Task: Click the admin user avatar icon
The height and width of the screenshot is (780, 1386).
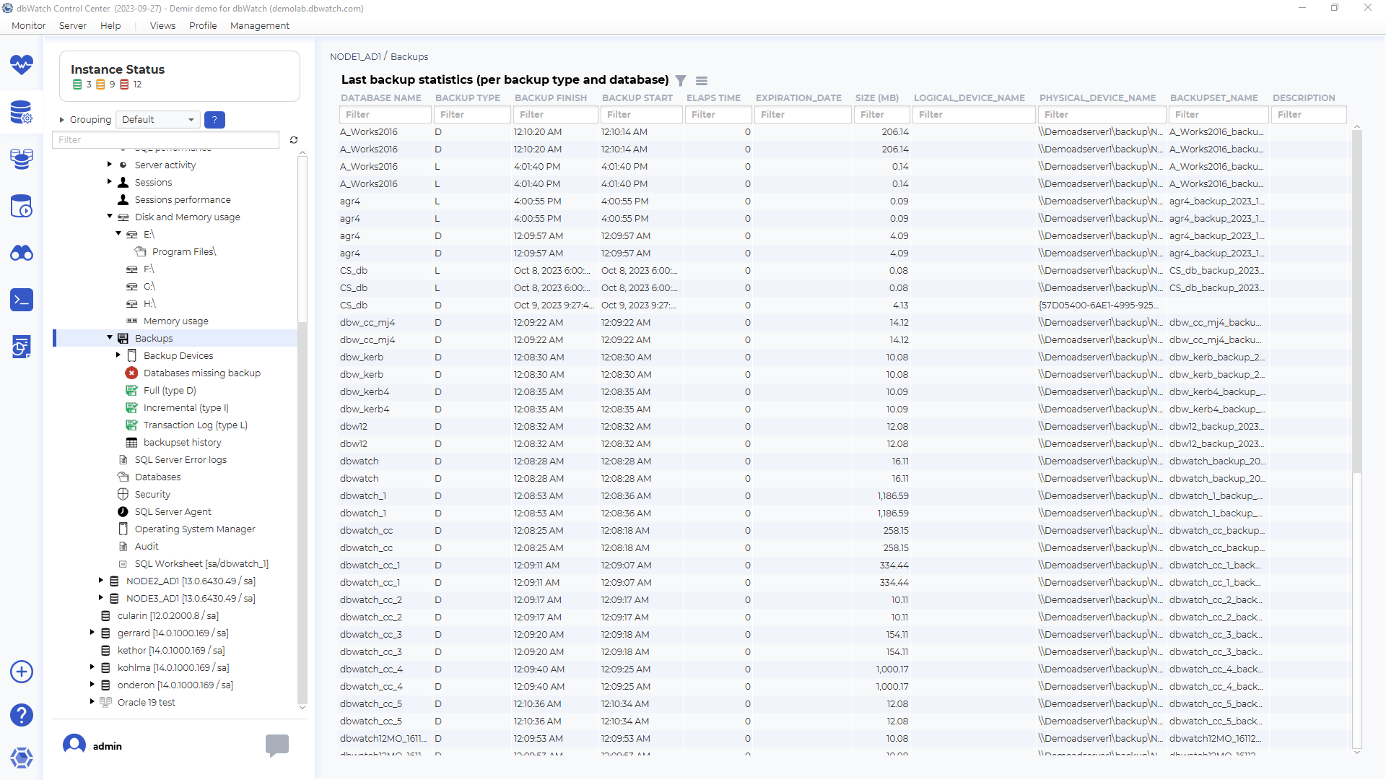Action: [x=74, y=745]
